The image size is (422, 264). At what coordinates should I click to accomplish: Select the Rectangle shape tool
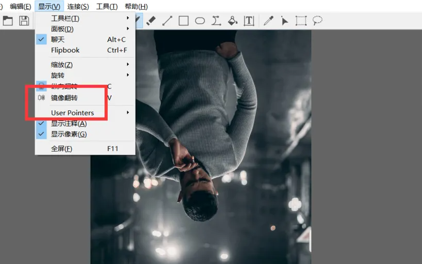(183, 21)
